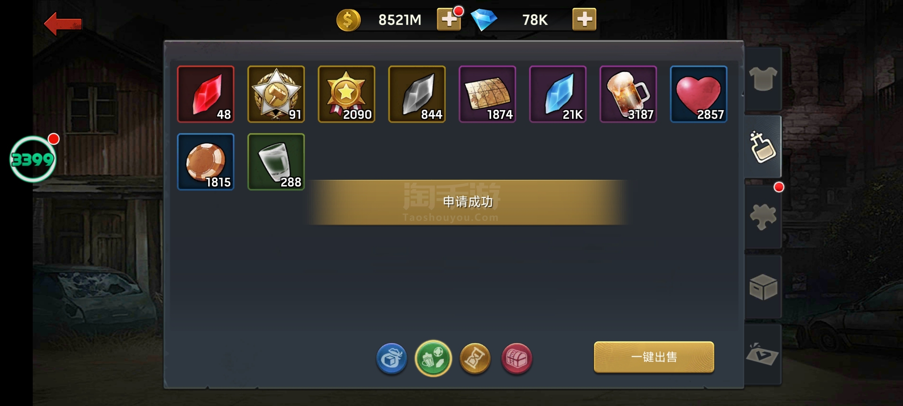The height and width of the screenshot is (406, 903).
Task: Select the red gem item with 48
Action: point(206,94)
